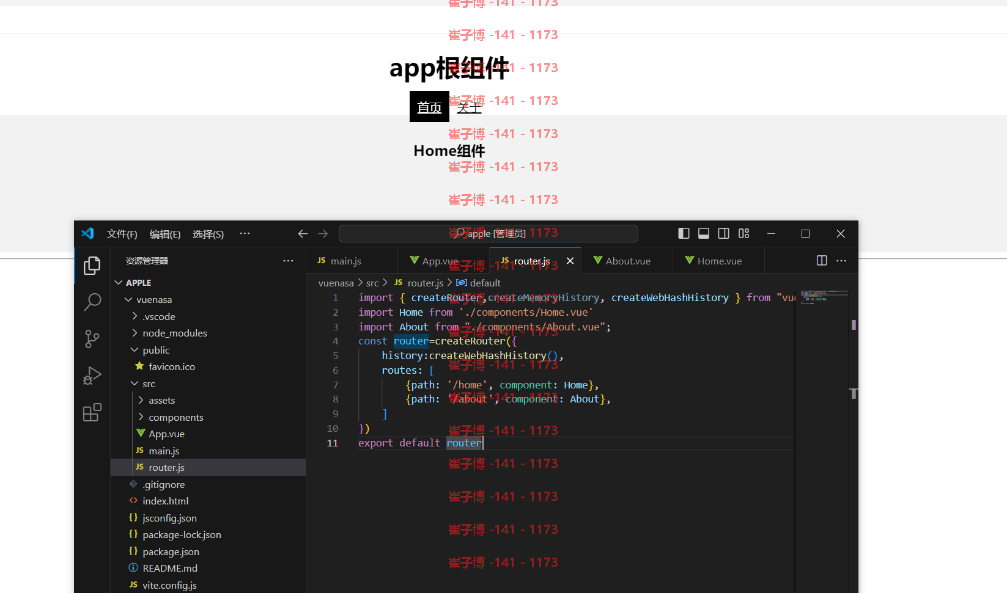Open README.md in the file tree
Image resolution: width=1007 pixels, height=593 pixels.
point(208,568)
